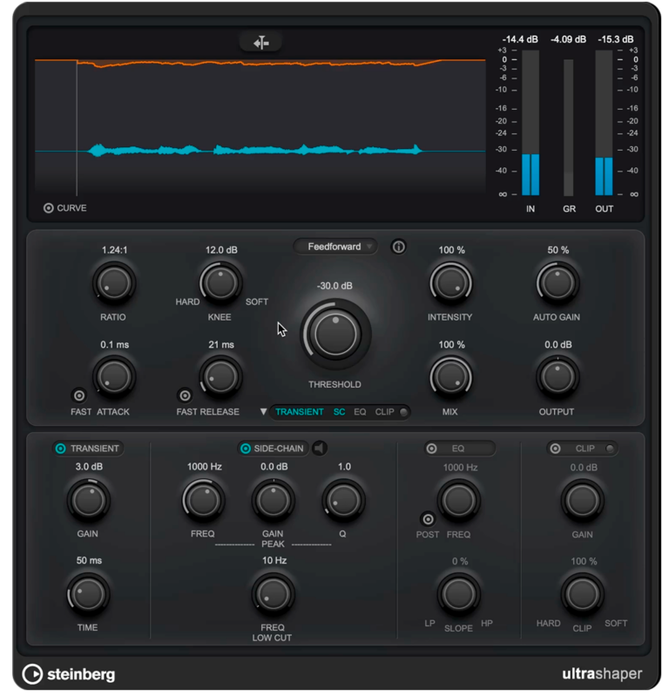Toggle the CURVE display button
The image size is (669, 696).
click(49, 207)
